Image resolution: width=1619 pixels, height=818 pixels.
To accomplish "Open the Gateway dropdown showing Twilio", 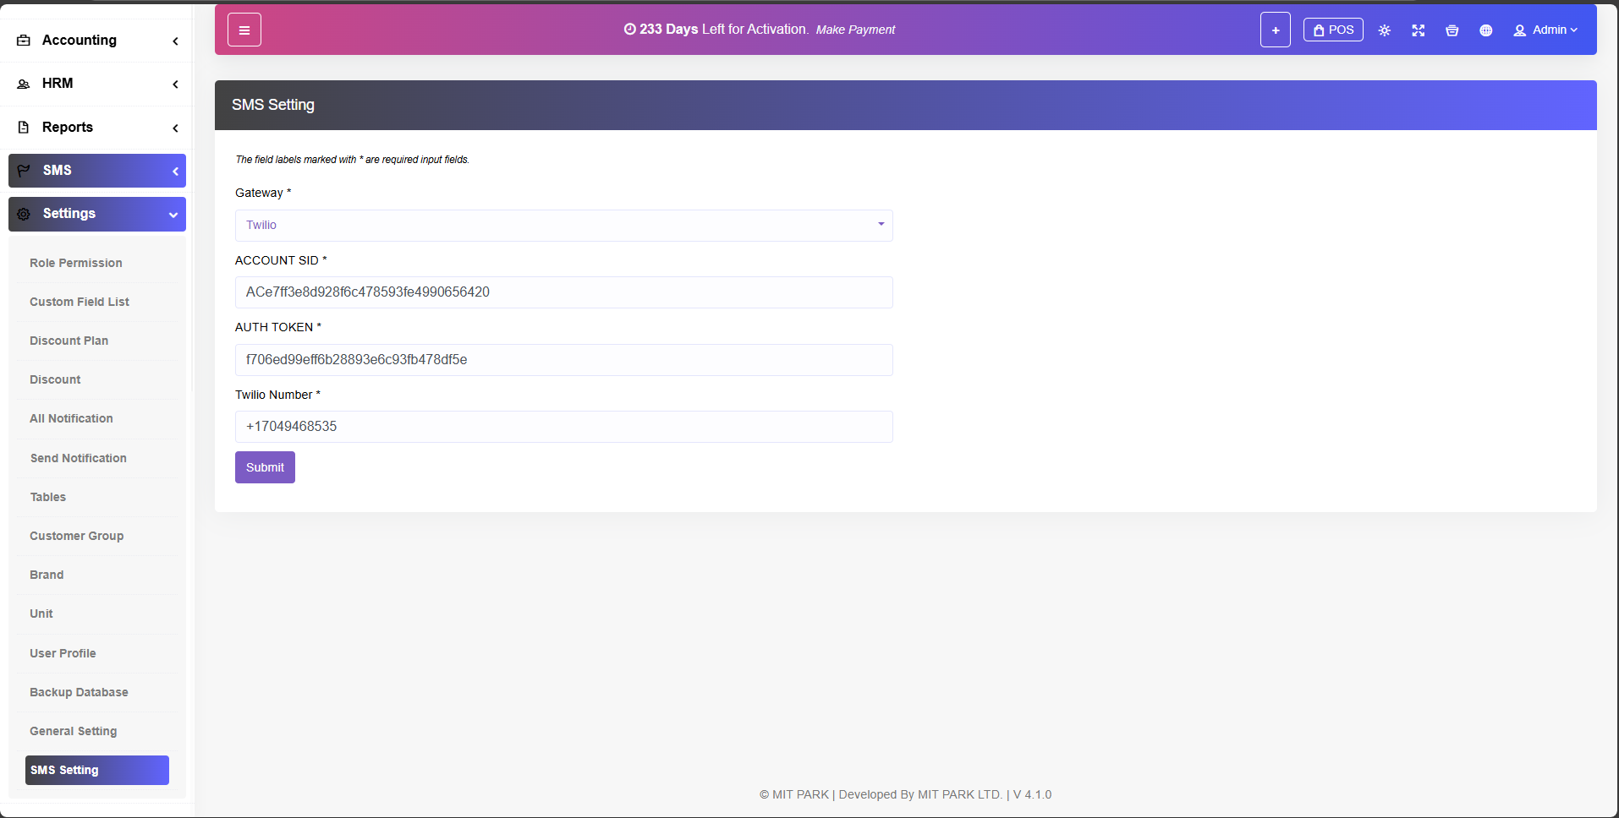I will coord(563,226).
